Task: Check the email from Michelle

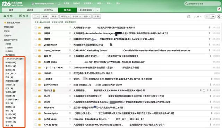Action: click(x=36, y=108)
